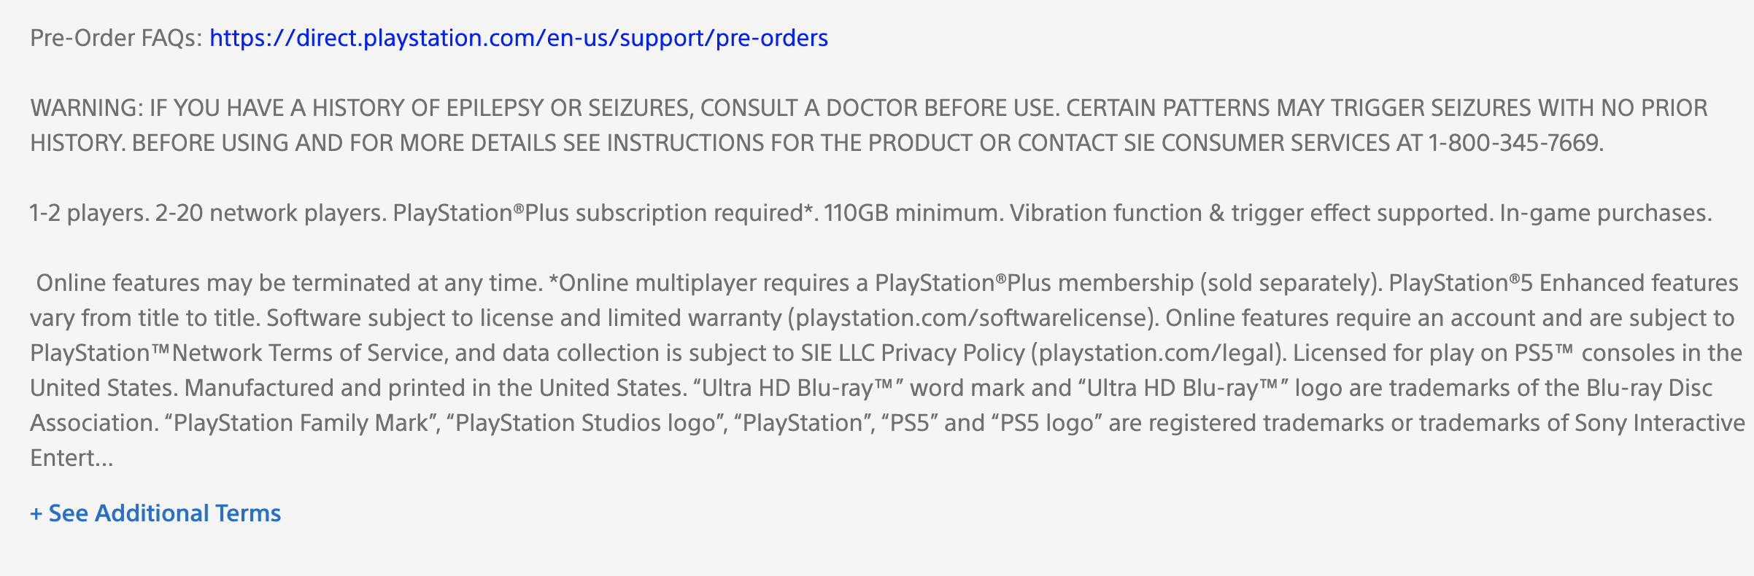Click the Pre-Order FAQs label
1754x576 pixels.
coord(116,38)
